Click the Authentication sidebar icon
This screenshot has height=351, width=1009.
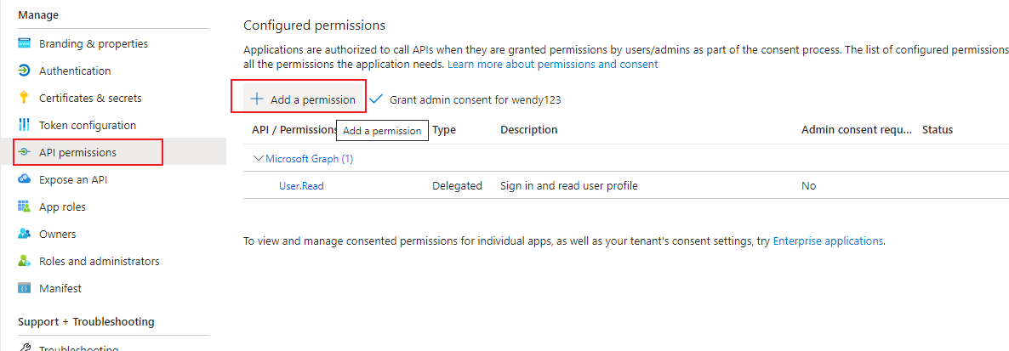(x=25, y=71)
